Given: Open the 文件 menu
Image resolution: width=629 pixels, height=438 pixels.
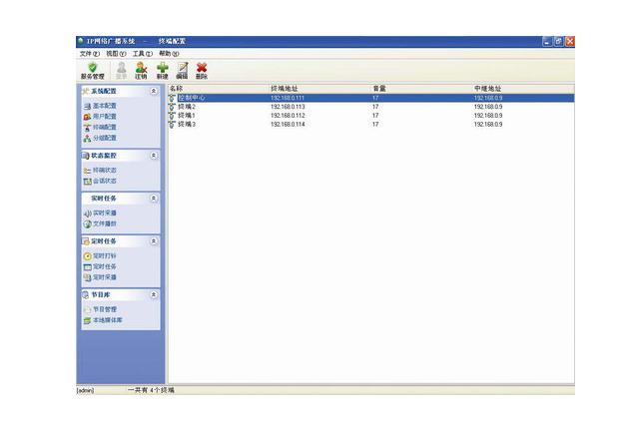Looking at the screenshot, I should tap(89, 53).
